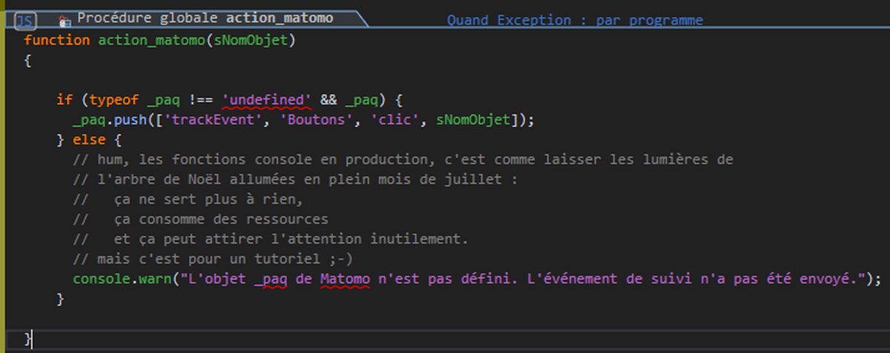Image resolution: width=890 pixels, height=353 pixels.
Task: Click the comment 'ça consomme des ressources'
Action: tap(221, 220)
